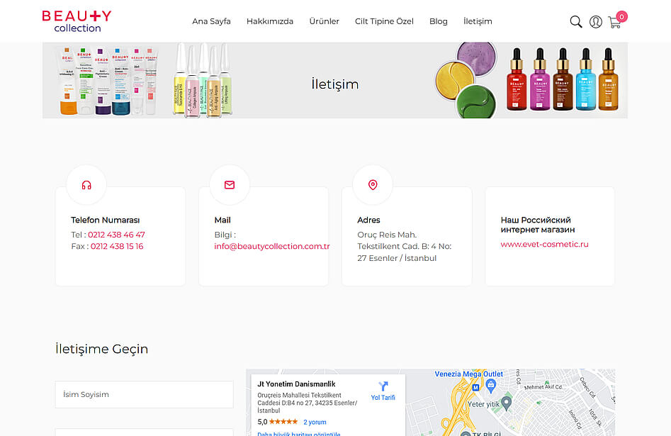Click the info@beautycollection.com.tr email link
671x436 pixels.
(x=272, y=247)
